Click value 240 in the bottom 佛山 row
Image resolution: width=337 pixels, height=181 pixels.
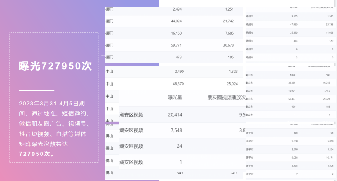[x=233, y=173]
